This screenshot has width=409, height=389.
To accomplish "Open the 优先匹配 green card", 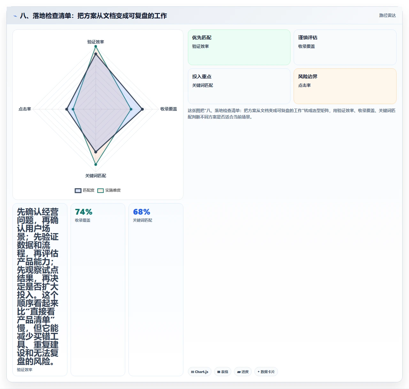I will (239, 47).
